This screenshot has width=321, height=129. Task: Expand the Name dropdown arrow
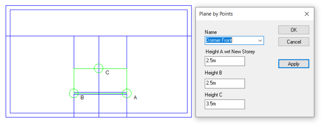[x=260, y=41]
